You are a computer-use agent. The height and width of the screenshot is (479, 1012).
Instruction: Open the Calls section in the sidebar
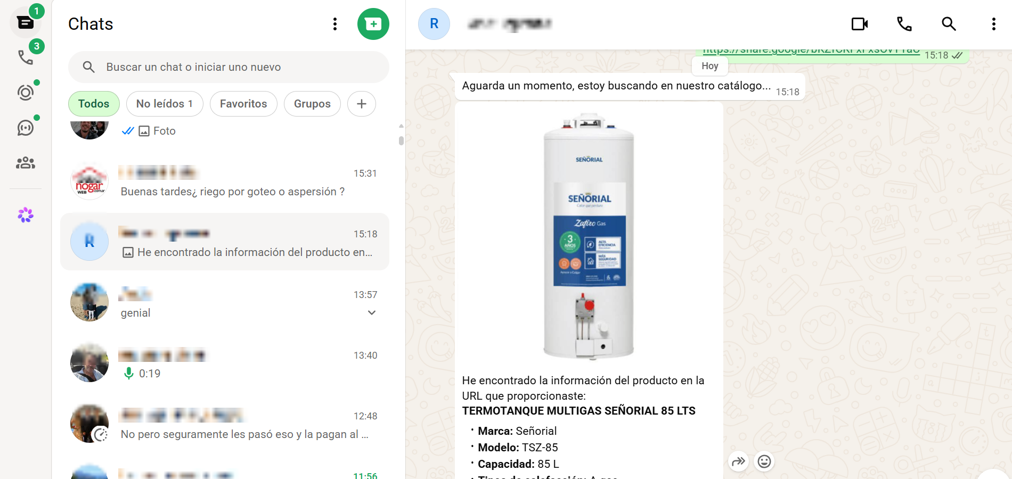click(x=26, y=57)
